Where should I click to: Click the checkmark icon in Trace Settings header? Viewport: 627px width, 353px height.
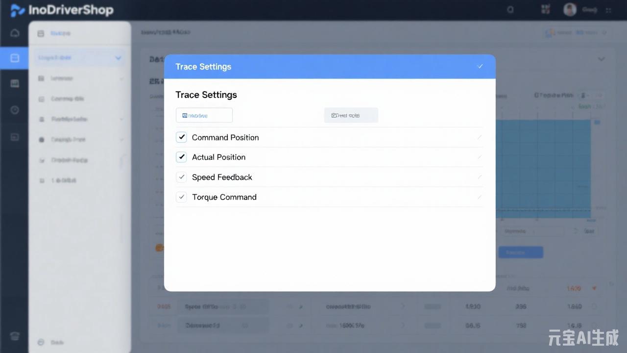(x=480, y=66)
